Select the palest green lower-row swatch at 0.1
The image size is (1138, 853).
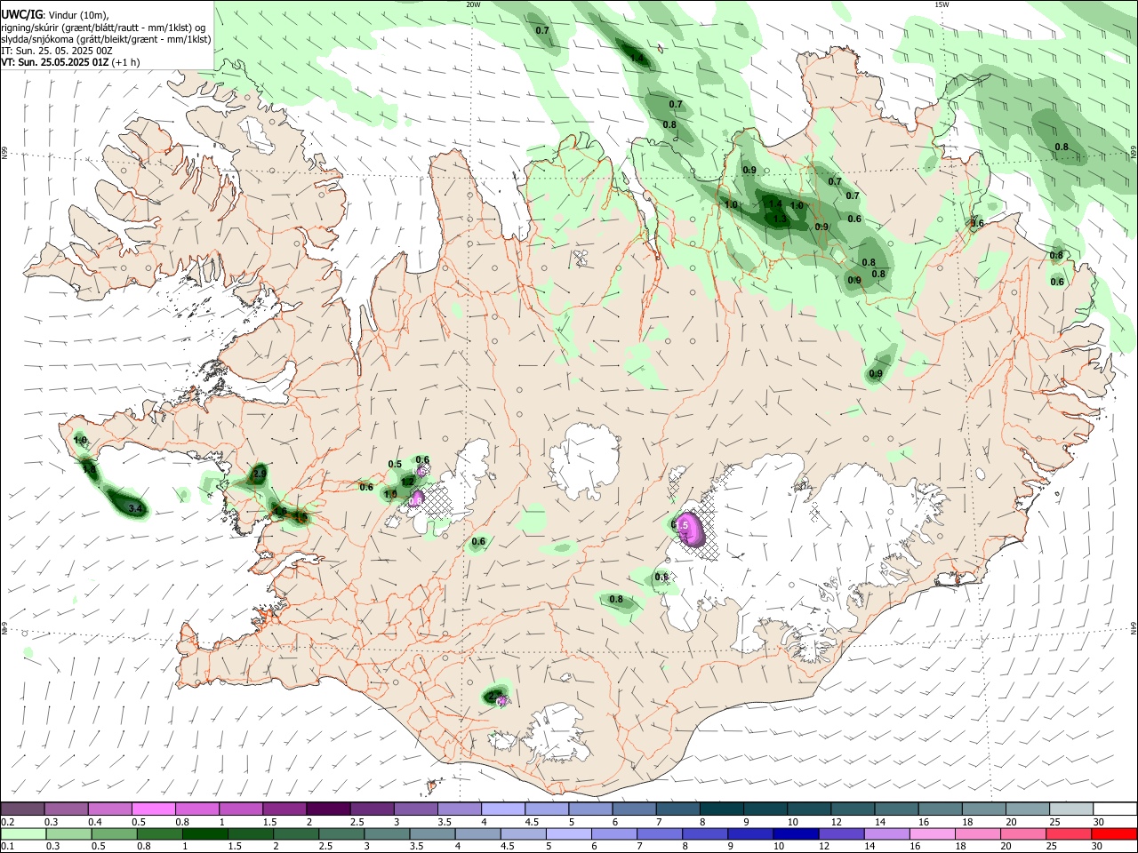pyautogui.click(x=23, y=833)
